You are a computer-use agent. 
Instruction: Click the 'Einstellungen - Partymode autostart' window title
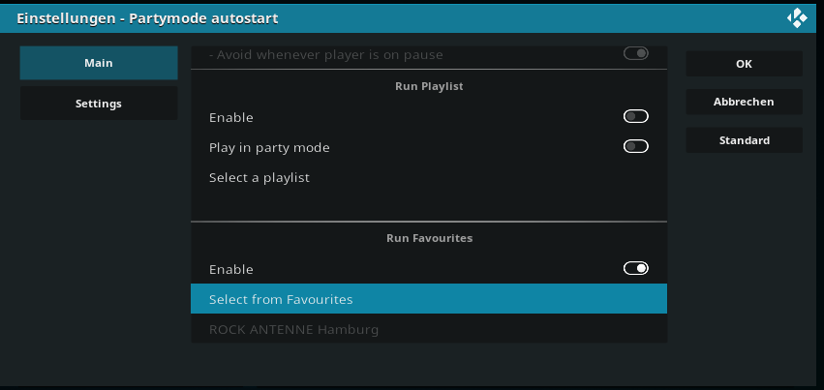147,18
